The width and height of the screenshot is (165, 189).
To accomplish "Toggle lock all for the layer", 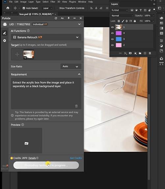I will point(135,21).
